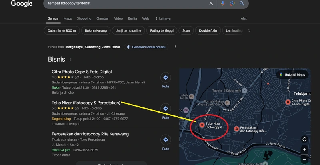320x165 pixels.
Task: Apply Buka sekarang filter chip
Action: click(96, 31)
